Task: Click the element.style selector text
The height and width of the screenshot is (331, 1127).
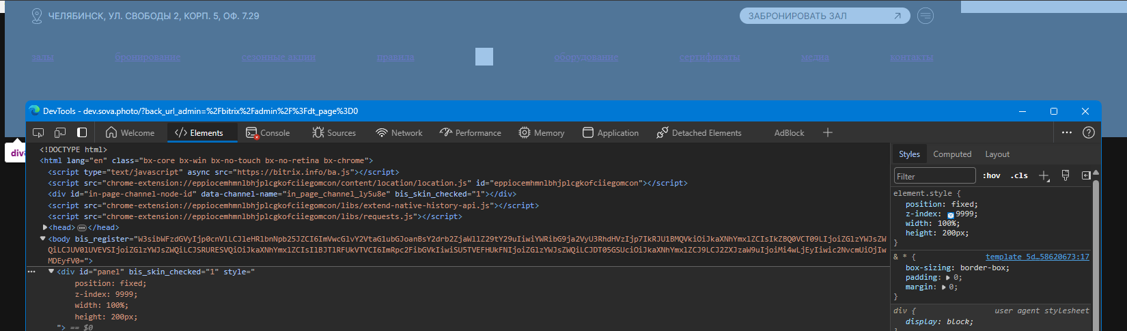Action: 921,193
